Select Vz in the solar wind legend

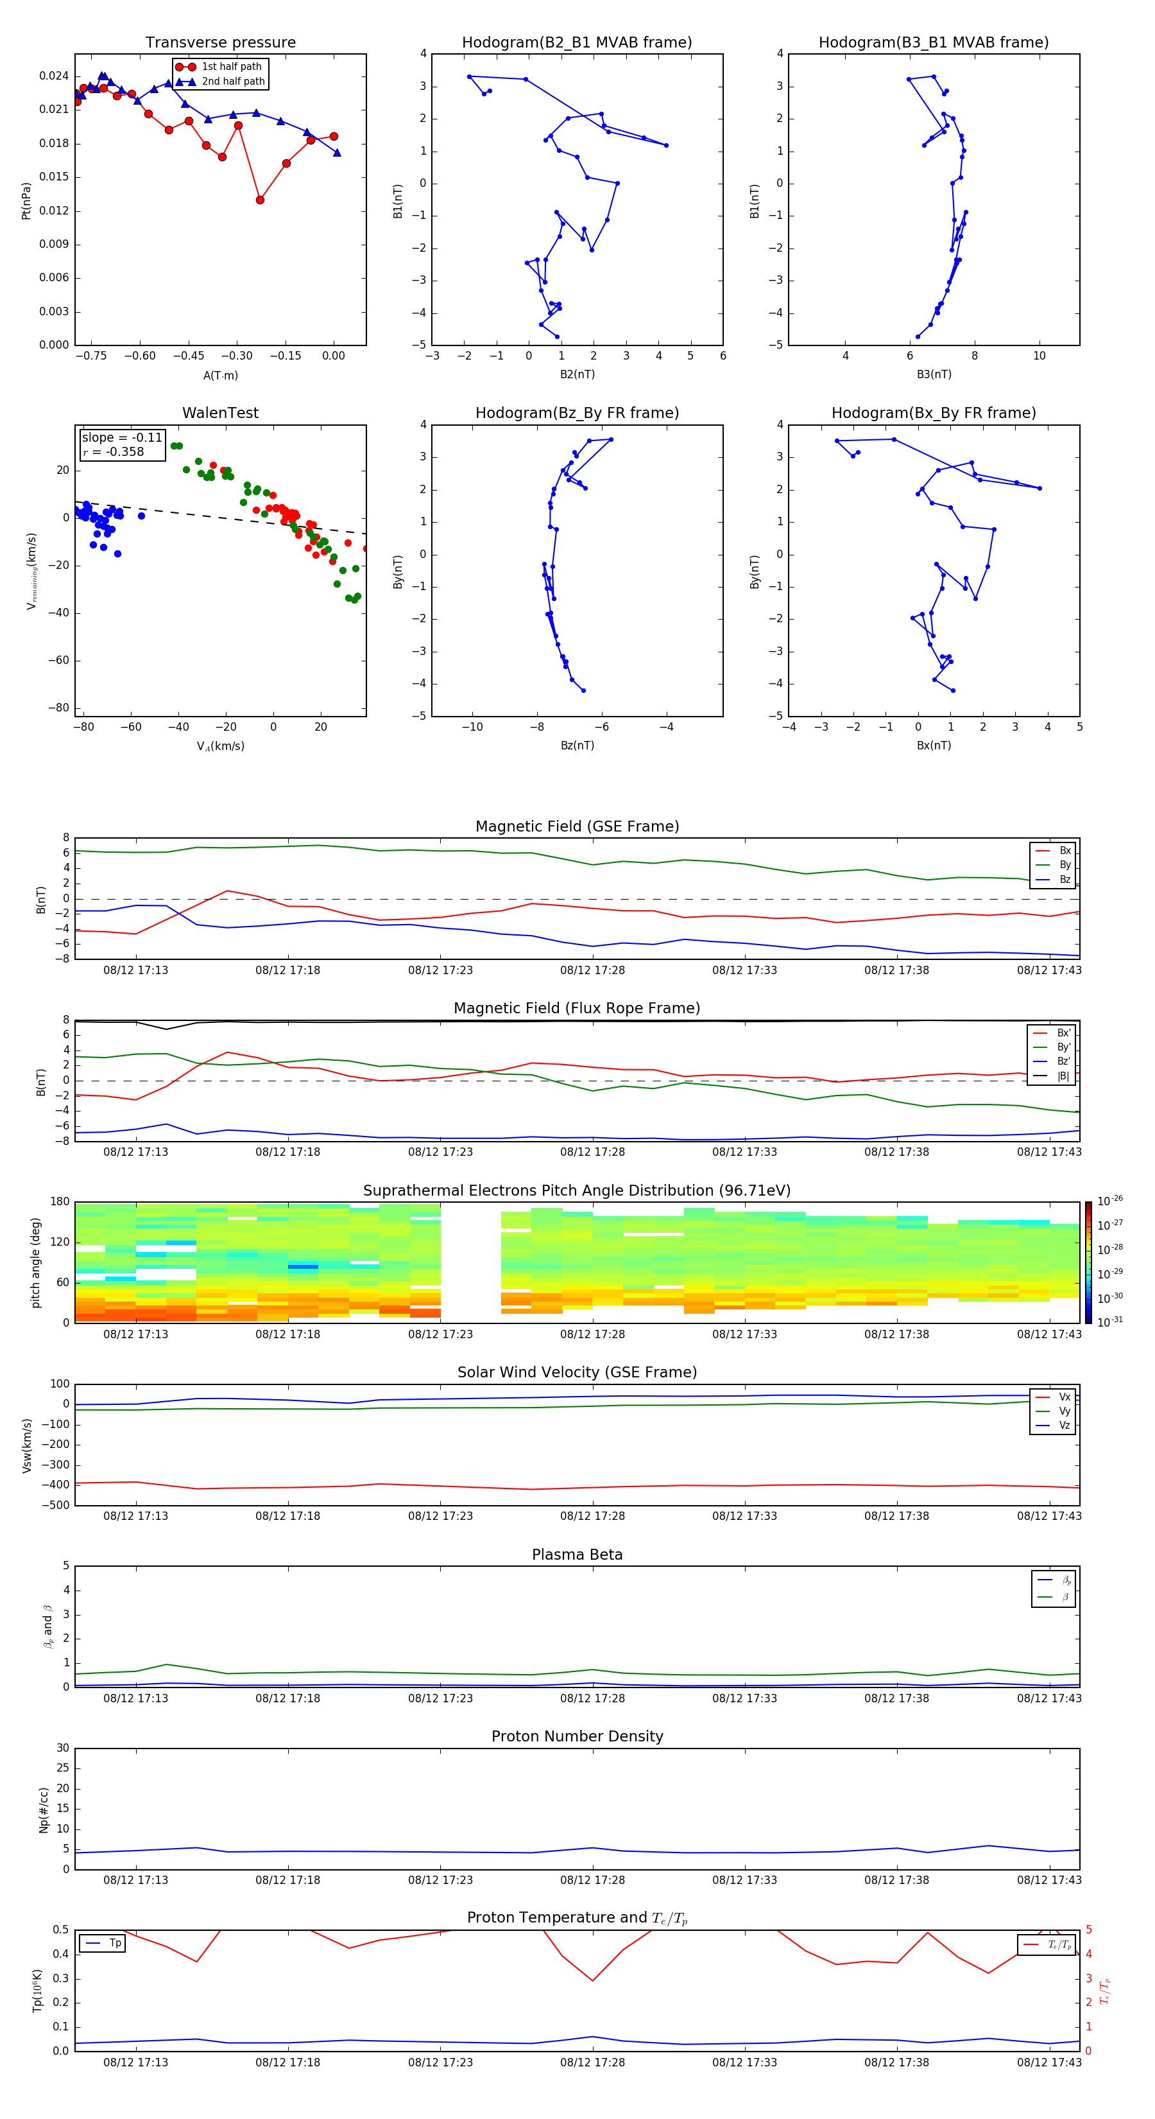coord(1053,1425)
